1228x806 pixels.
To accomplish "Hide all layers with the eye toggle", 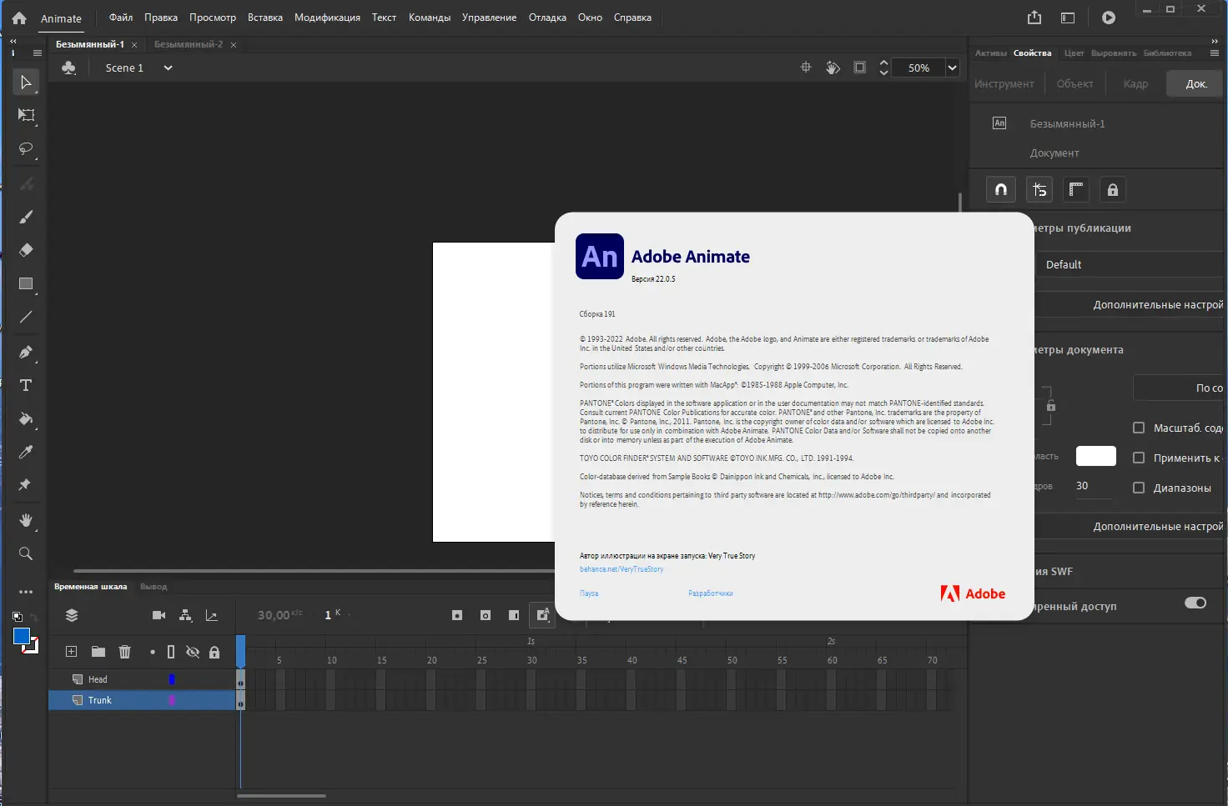I will [193, 652].
